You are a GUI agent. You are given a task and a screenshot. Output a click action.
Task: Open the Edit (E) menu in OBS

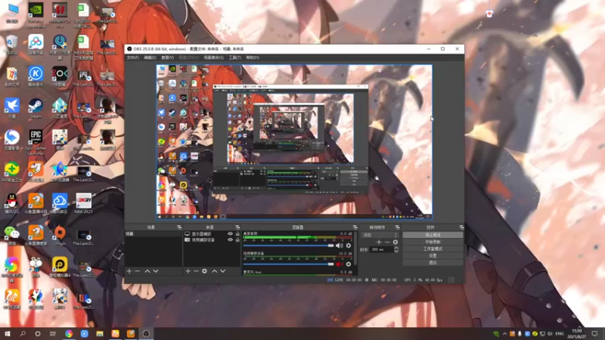(x=150, y=57)
